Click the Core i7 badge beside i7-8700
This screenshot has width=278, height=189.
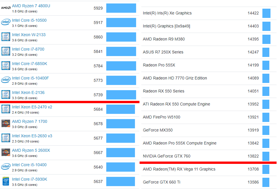[x=6, y=51]
